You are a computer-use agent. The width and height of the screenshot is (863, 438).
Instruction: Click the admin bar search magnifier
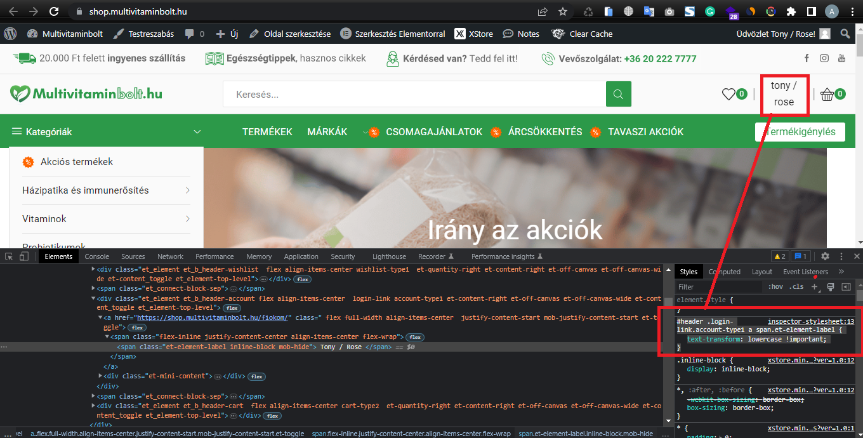(x=845, y=34)
